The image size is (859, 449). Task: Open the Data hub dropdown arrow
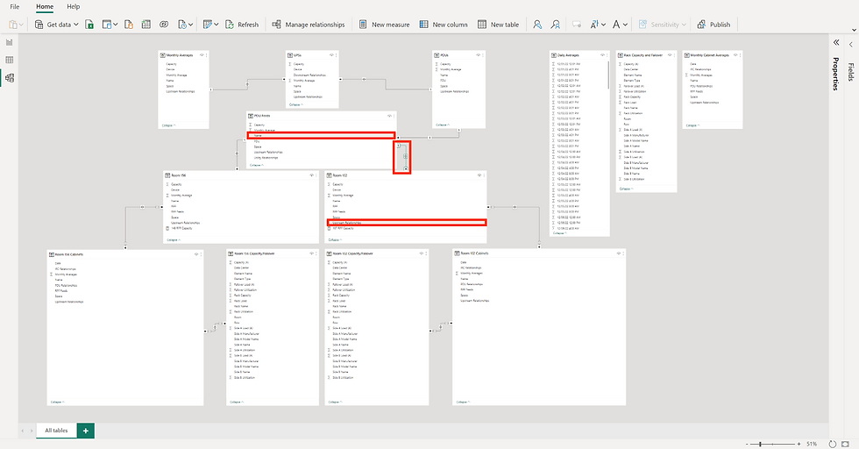point(115,25)
